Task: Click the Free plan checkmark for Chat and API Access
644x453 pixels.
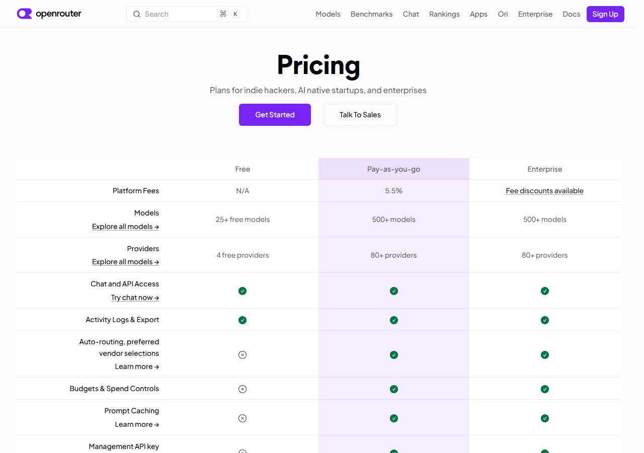Action: [x=243, y=291]
